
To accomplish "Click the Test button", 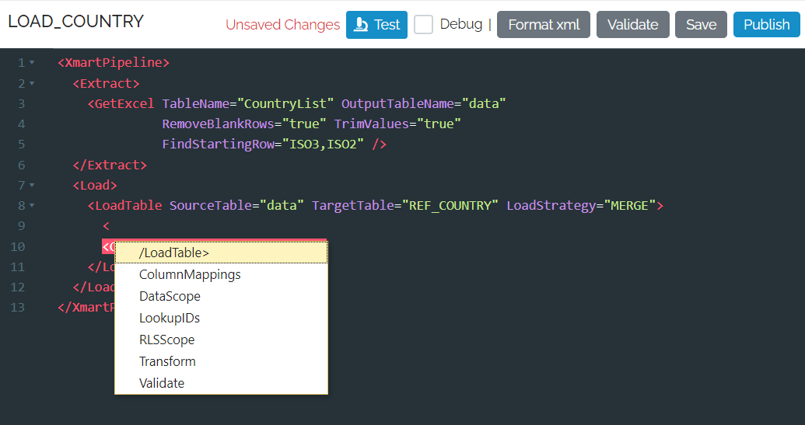I will coord(376,25).
